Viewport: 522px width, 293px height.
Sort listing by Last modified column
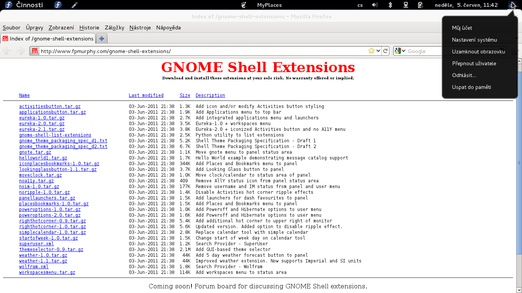(x=146, y=95)
